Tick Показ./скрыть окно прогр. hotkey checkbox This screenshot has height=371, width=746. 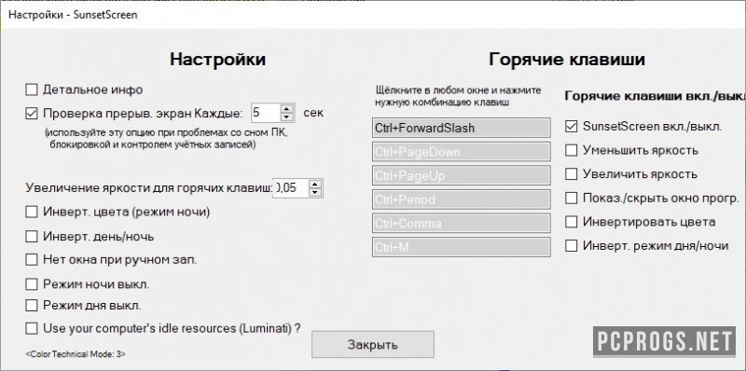coord(571,198)
